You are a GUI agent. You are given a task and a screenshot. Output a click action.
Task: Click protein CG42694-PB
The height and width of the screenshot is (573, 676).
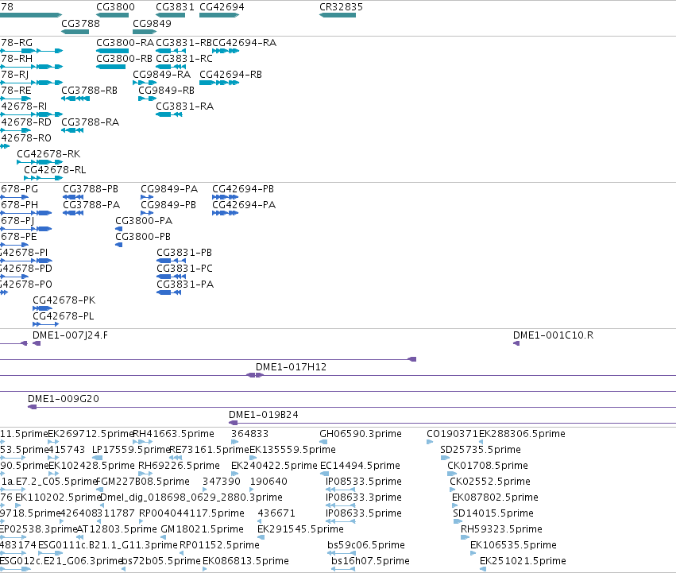225,197
